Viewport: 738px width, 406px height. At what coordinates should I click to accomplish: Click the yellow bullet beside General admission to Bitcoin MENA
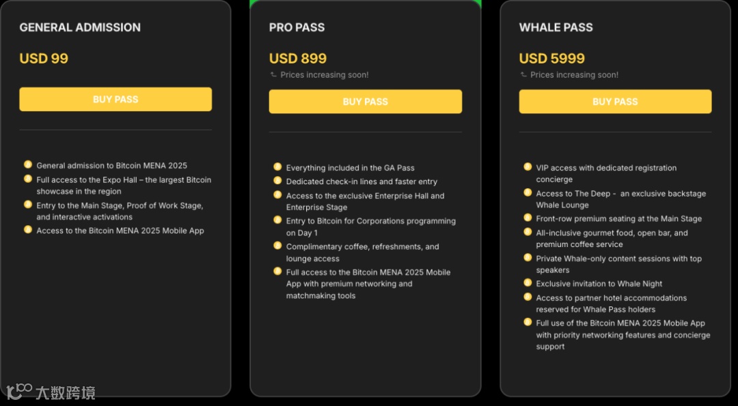pyautogui.click(x=28, y=164)
